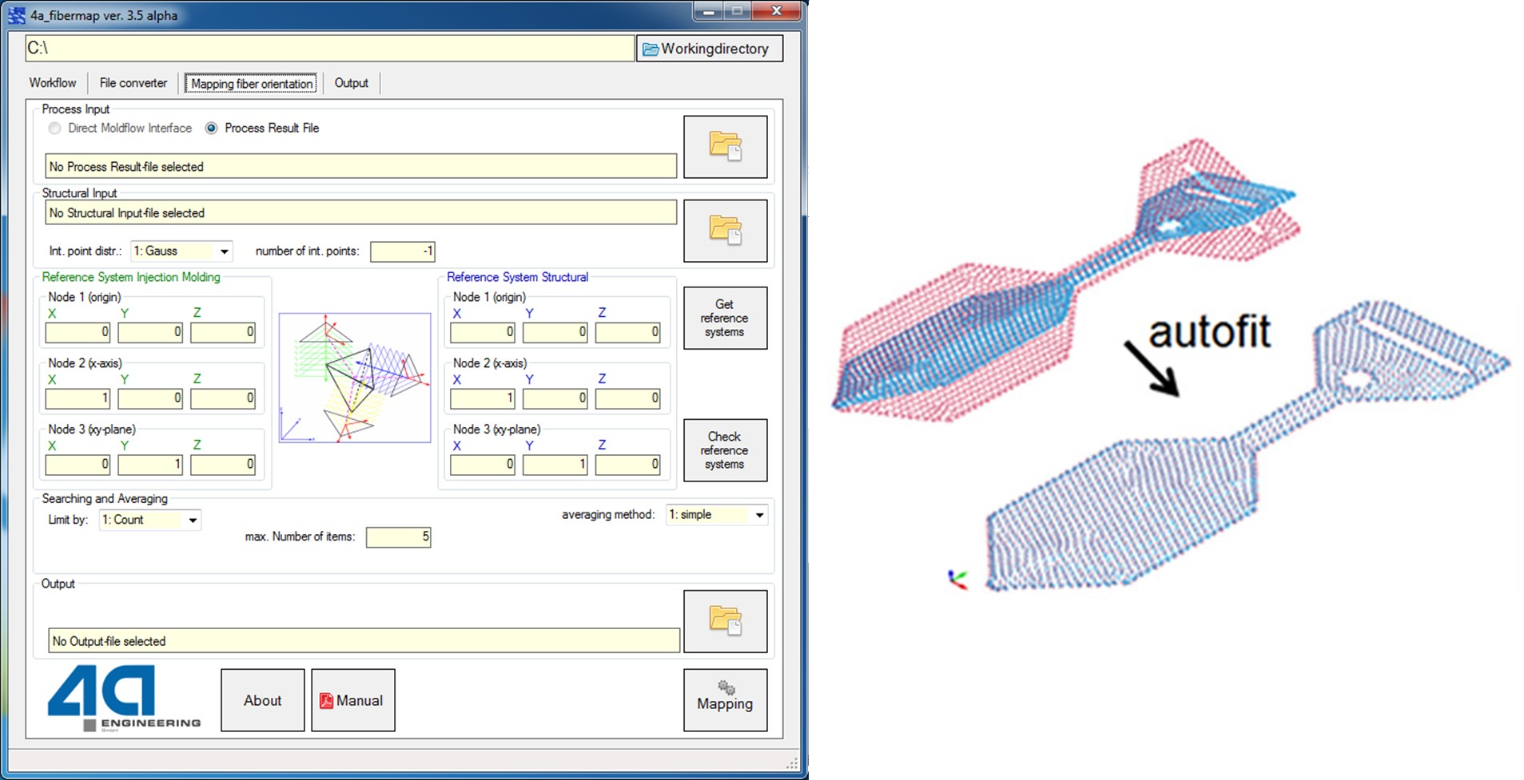This screenshot has width=1524, height=780.
Task: Click Check reference systems button
Action: pos(725,450)
